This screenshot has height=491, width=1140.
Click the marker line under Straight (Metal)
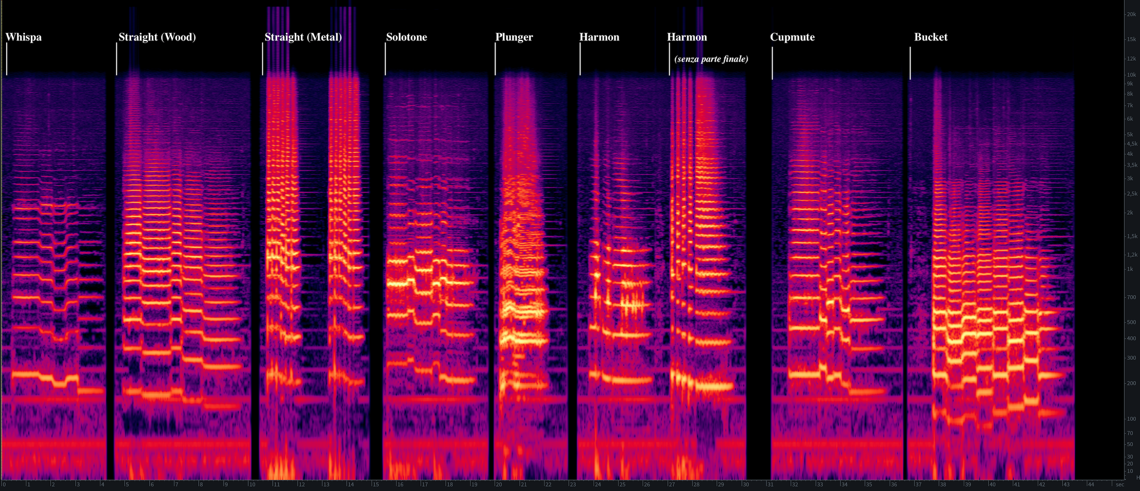pyautogui.click(x=263, y=59)
